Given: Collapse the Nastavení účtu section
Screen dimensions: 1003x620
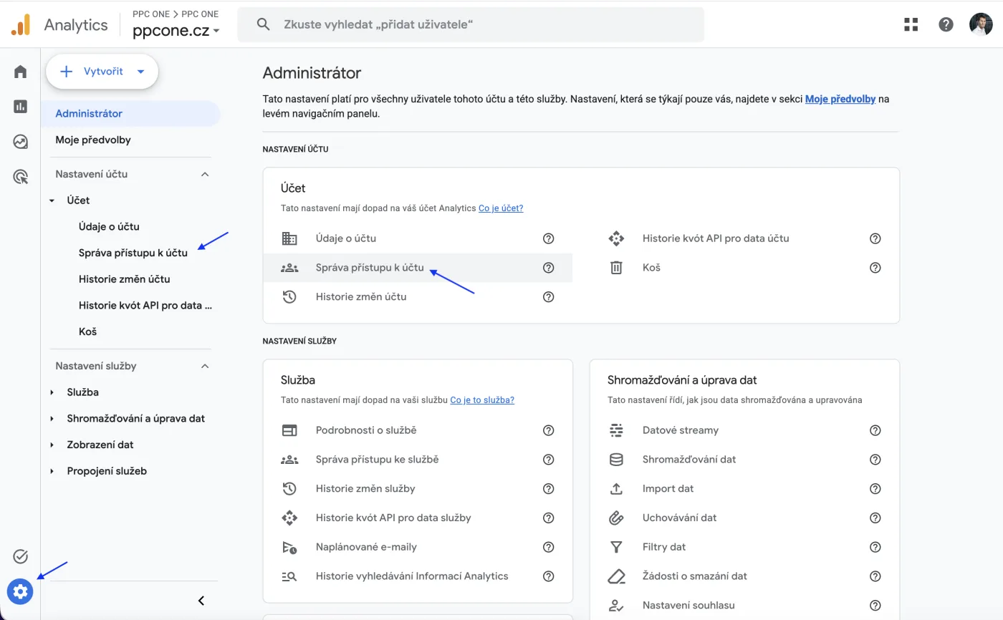Looking at the screenshot, I should tap(205, 174).
